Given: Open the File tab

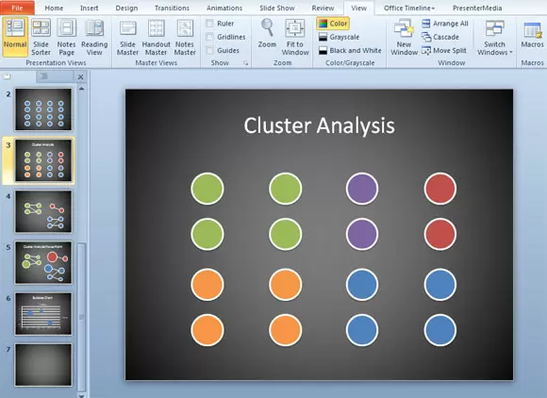Looking at the screenshot, I should click(17, 8).
